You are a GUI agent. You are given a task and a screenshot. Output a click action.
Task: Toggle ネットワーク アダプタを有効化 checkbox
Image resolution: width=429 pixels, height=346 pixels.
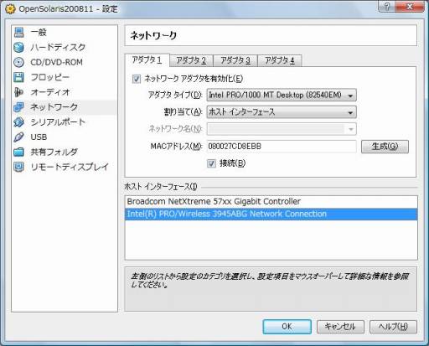(x=137, y=79)
